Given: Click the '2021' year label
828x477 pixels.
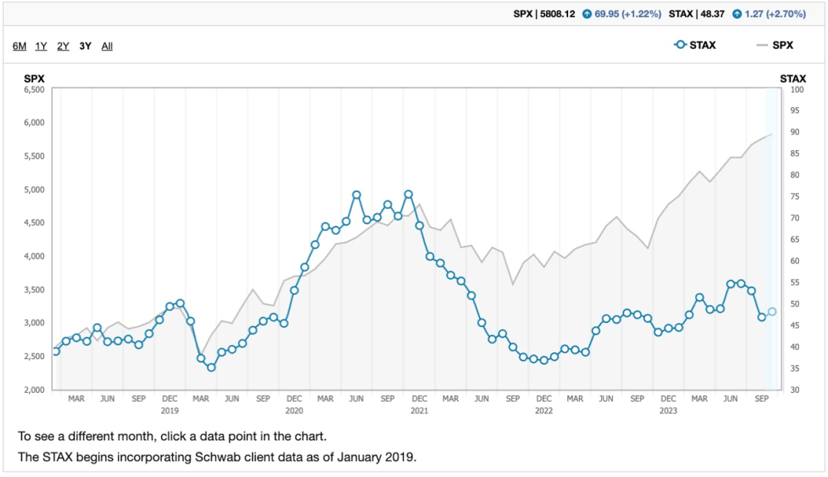Looking at the screenshot, I should [419, 410].
